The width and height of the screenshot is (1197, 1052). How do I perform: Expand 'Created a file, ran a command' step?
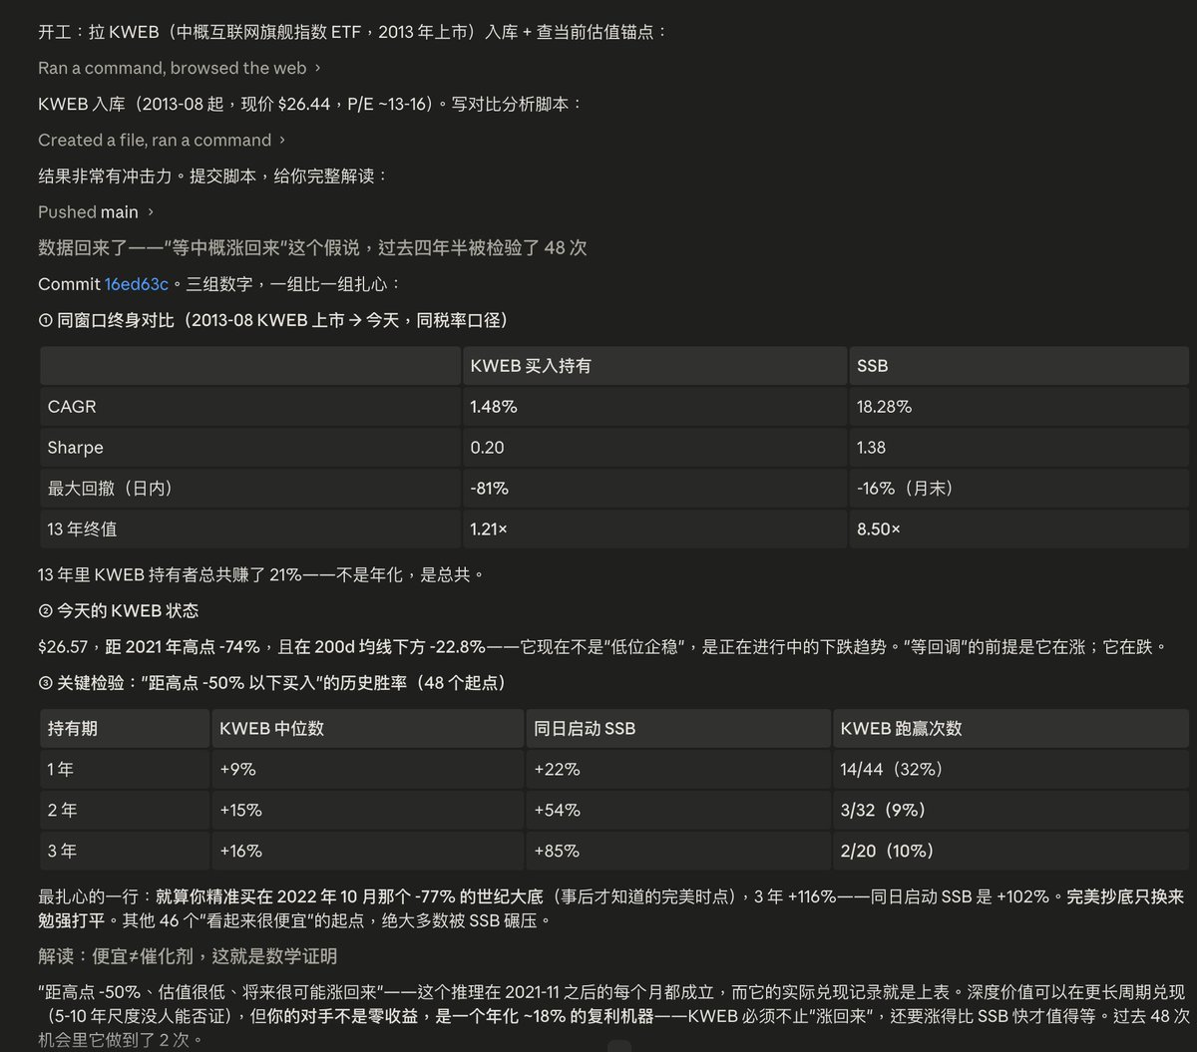(x=162, y=140)
